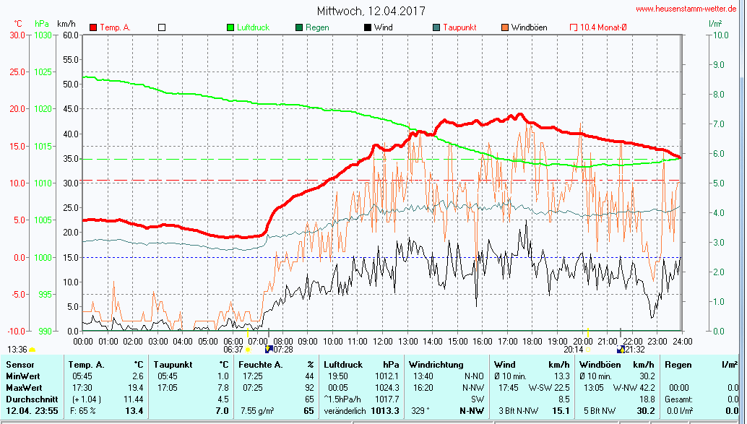
Task: Click the red Temp. A. legend swatch
Action: click(93, 27)
